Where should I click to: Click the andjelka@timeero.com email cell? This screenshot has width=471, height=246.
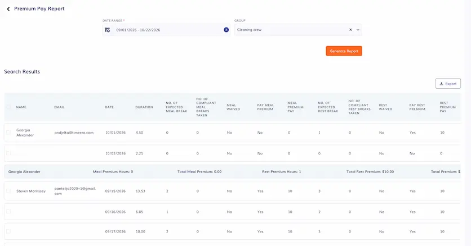click(74, 133)
